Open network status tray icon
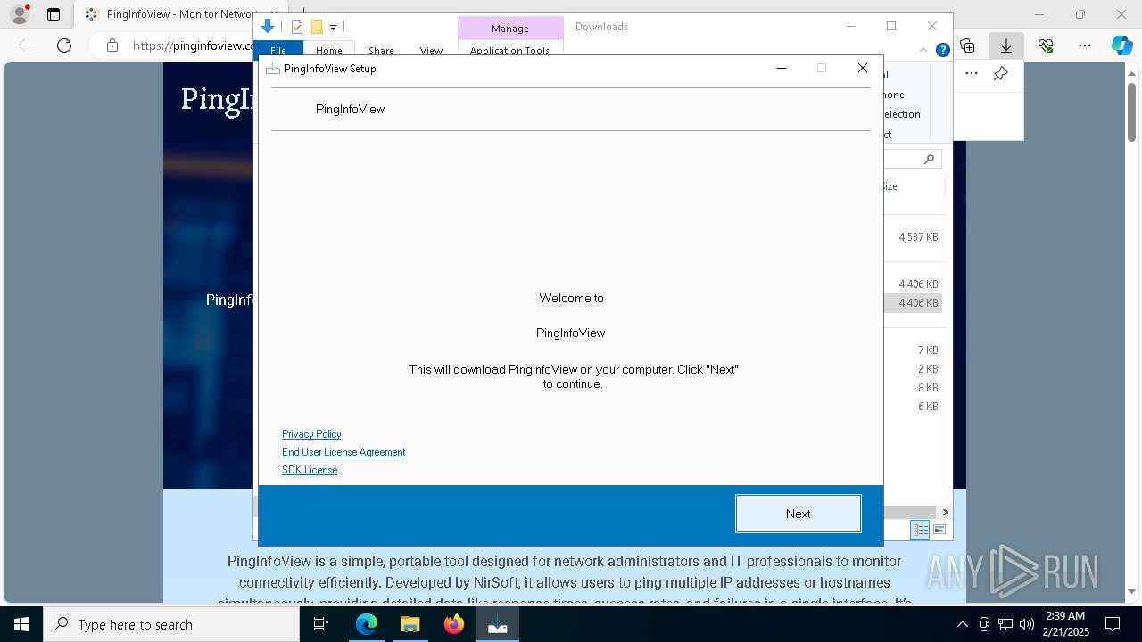1142x642 pixels. coord(1005,624)
